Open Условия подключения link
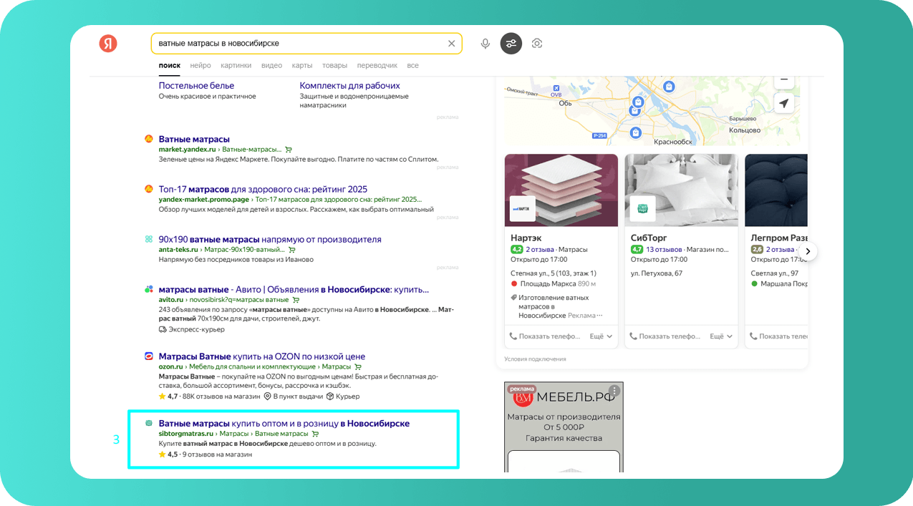Screen dimensions: 913x506 point(535,359)
